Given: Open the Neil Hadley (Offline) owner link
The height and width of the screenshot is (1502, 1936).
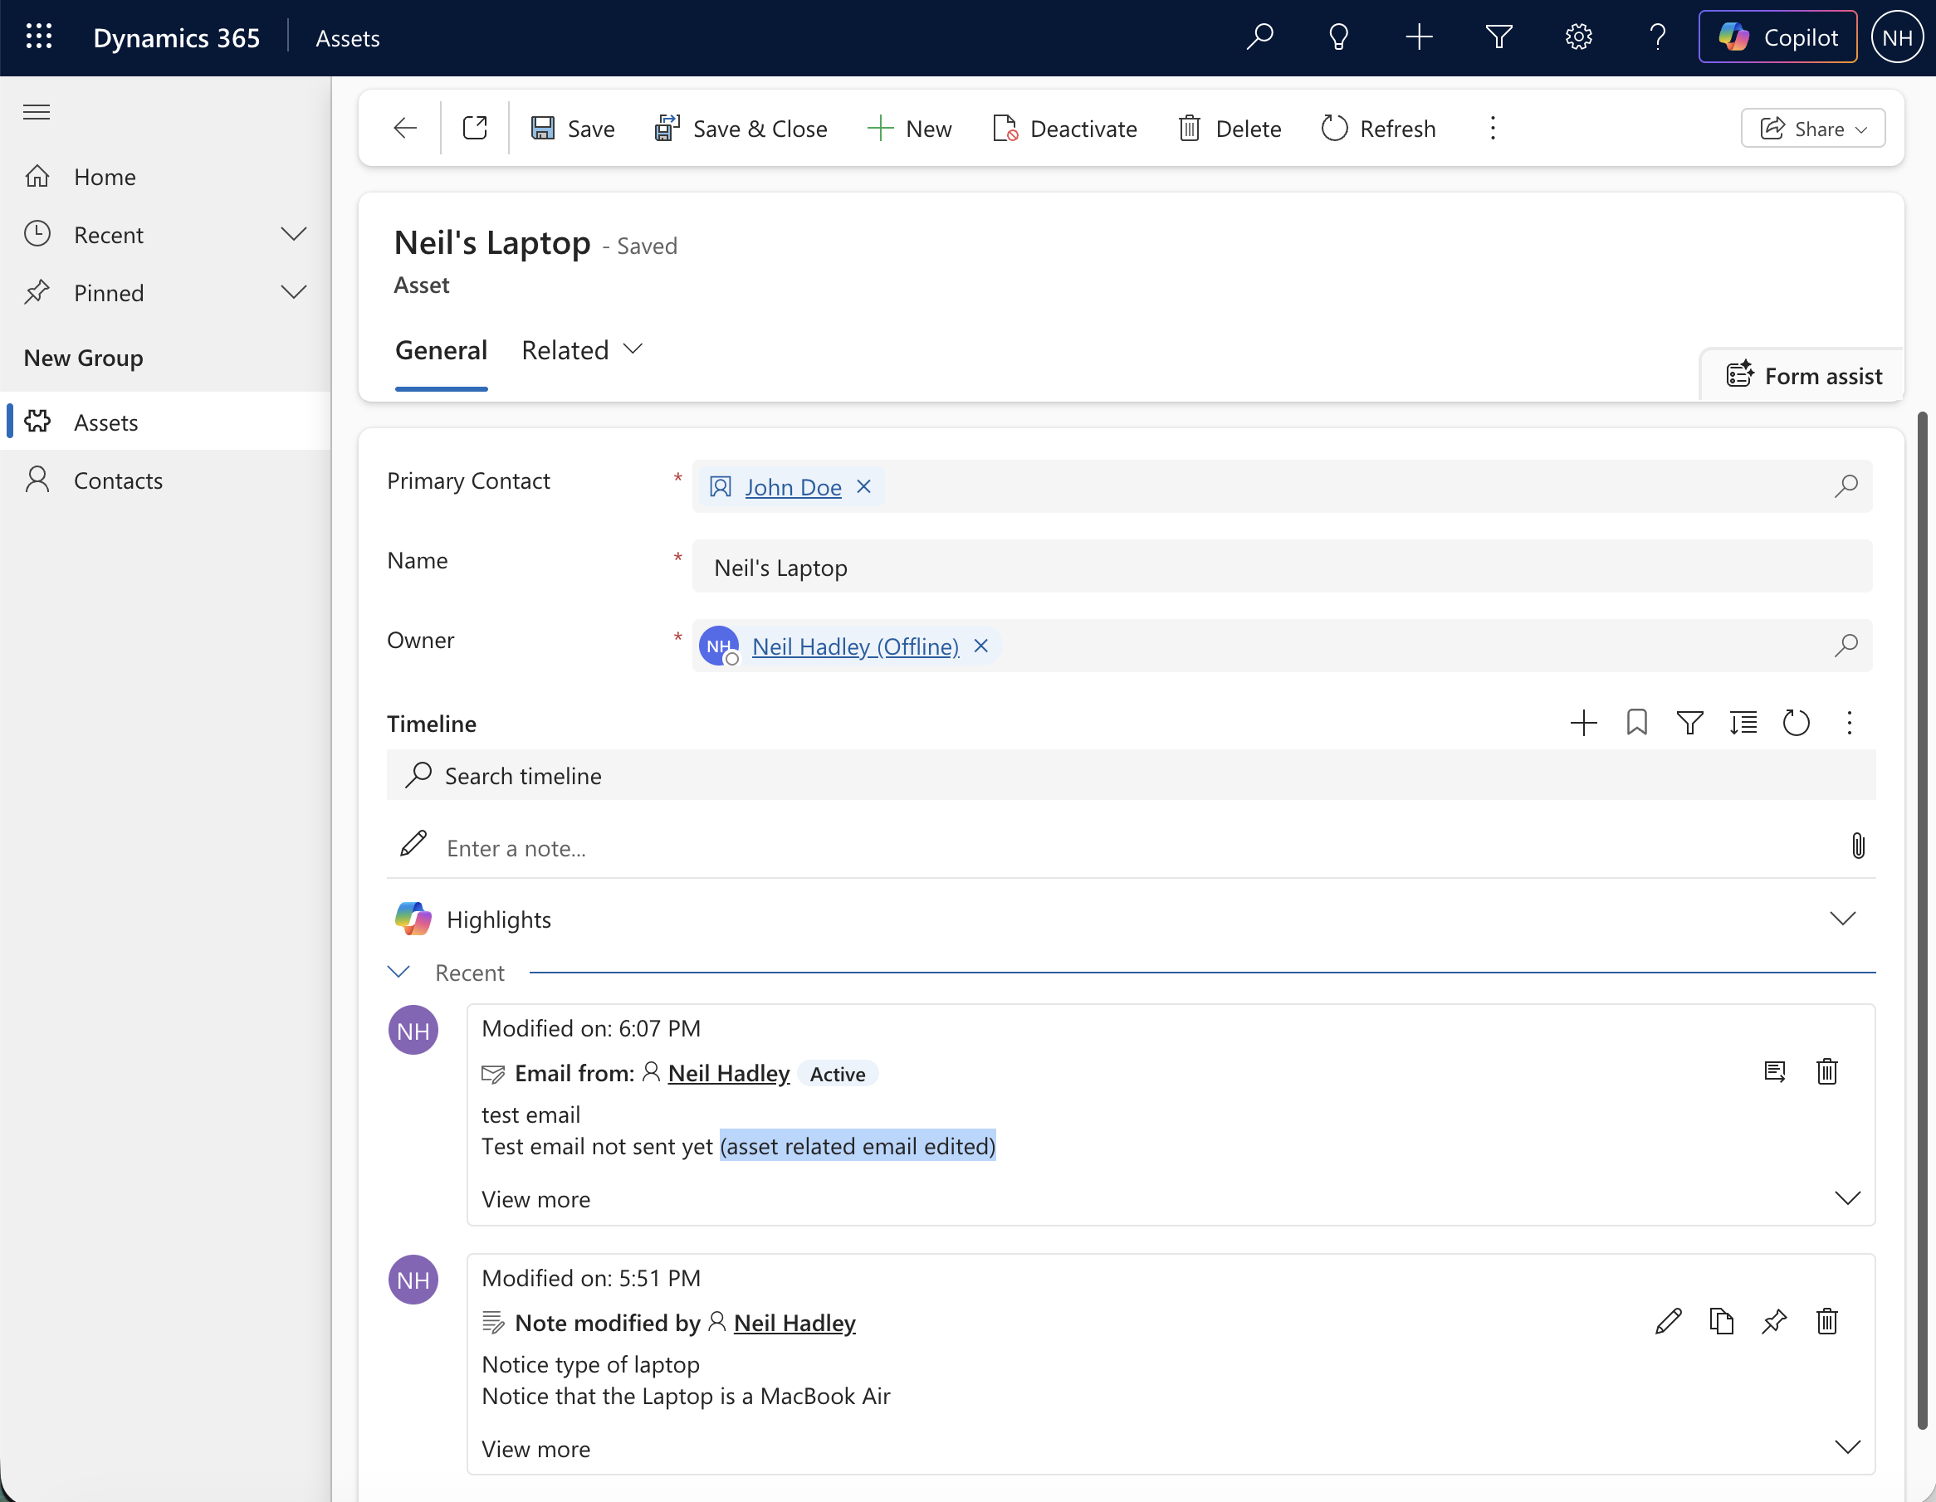Looking at the screenshot, I should pyautogui.click(x=855, y=647).
